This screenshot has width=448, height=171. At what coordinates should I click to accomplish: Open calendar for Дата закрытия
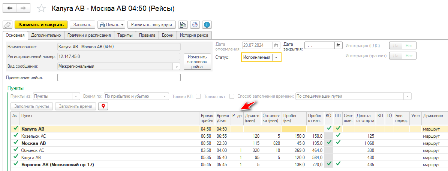[339, 45]
